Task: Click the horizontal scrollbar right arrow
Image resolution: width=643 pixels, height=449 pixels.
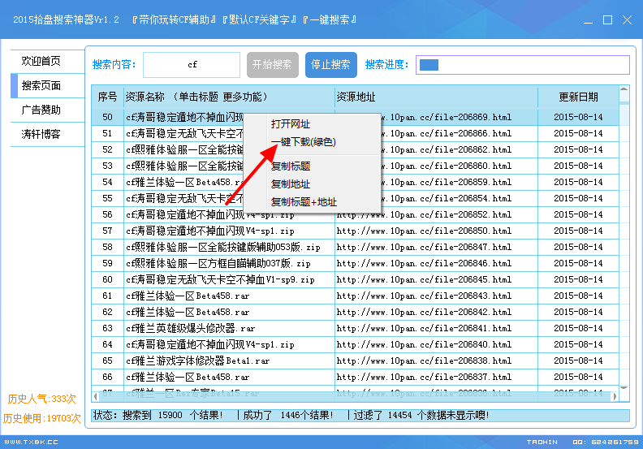Action: (615, 396)
